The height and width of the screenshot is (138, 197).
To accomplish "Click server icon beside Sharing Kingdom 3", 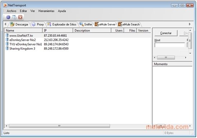I will coord(7,48).
